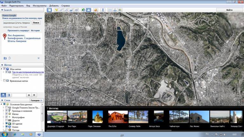Click the Войти sign-in button

229,10
